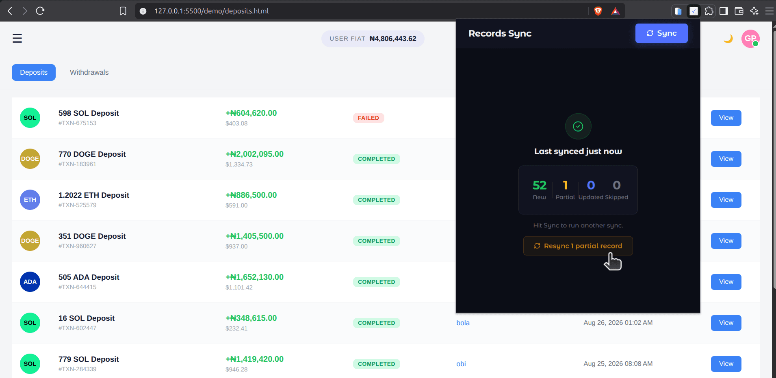Click the address bar URL
Viewport: 776px width, 378px height.
click(211, 11)
